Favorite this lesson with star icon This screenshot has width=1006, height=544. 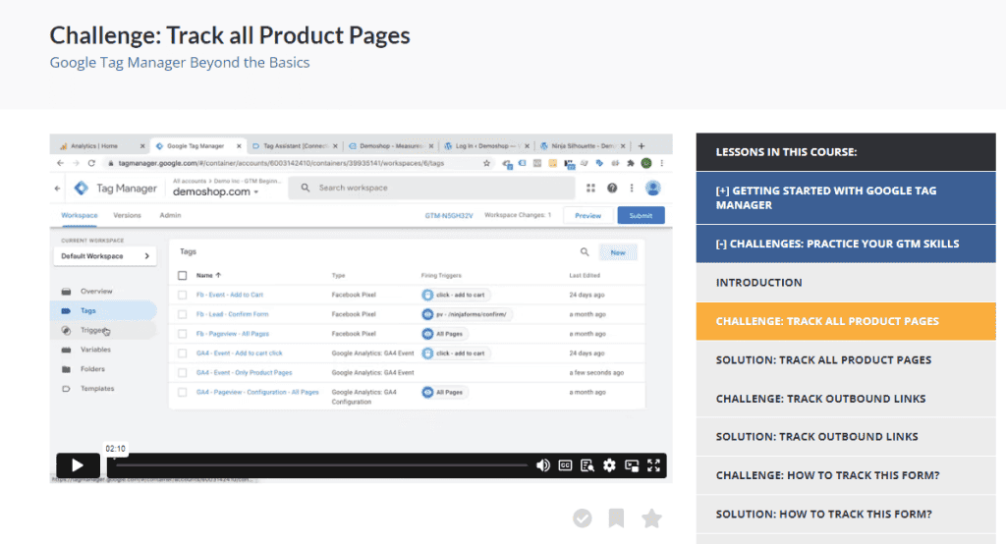coord(651,517)
